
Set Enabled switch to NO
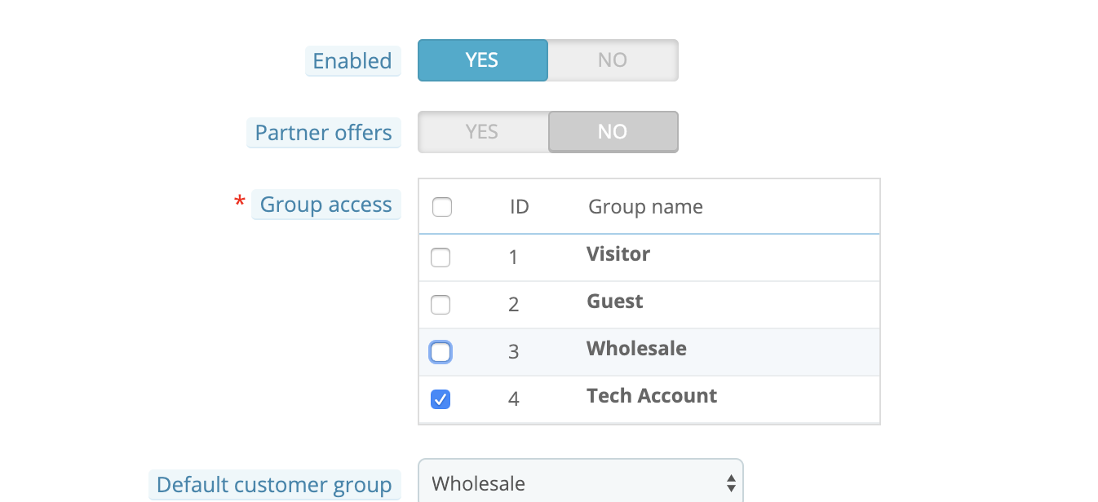pos(613,60)
